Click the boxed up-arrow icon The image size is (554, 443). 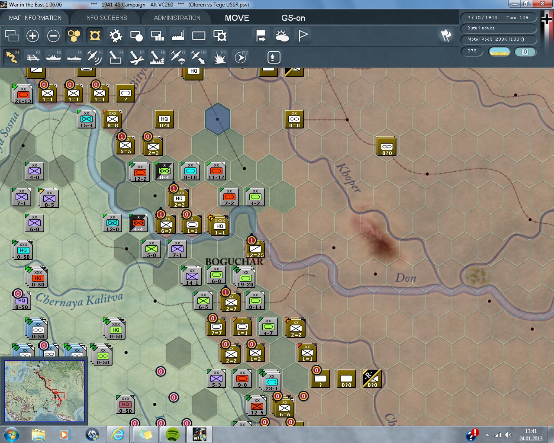point(274,57)
